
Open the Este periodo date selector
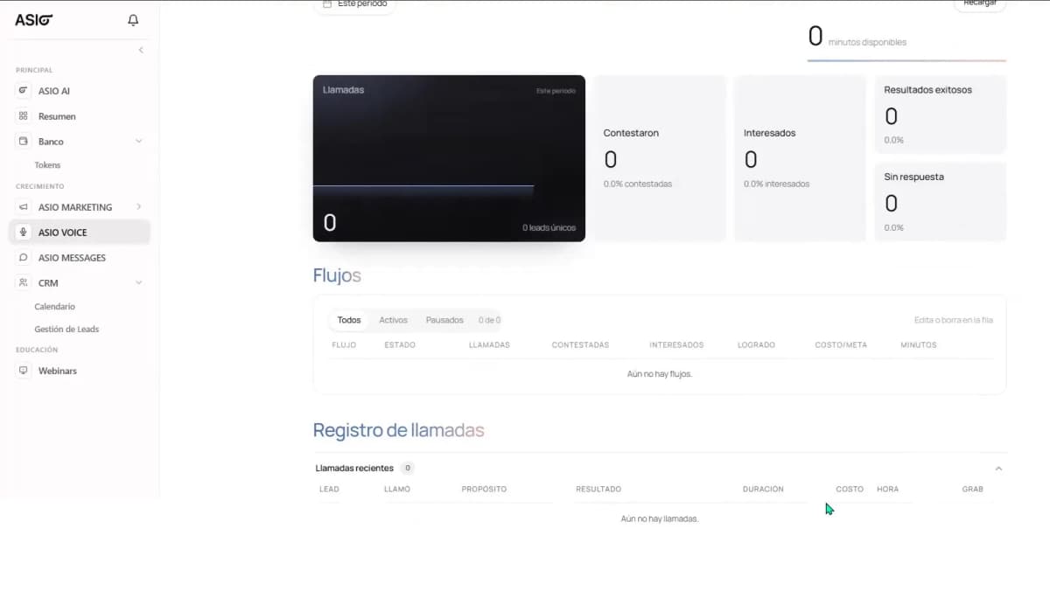354,4
